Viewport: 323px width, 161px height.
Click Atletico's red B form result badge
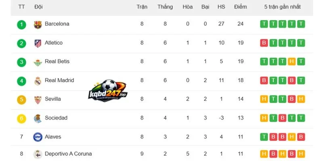tap(264, 43)
